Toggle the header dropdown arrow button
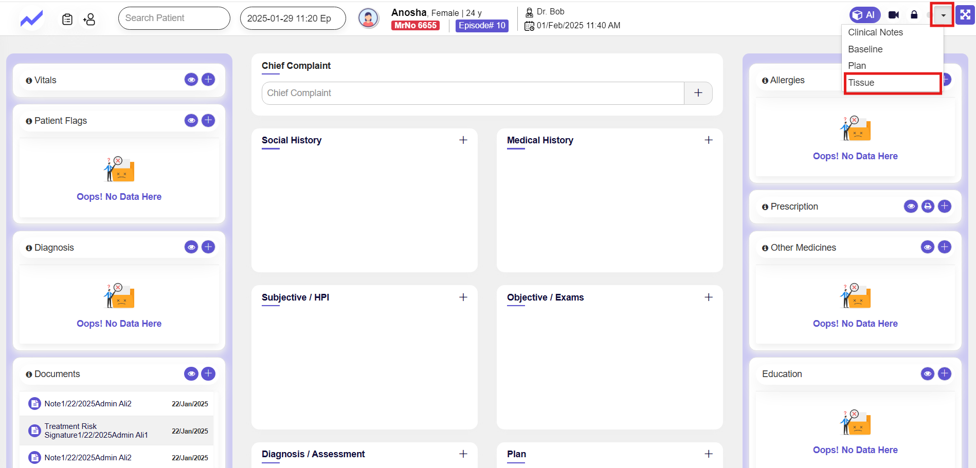This screenshot has height=468, width=976. 943,15
